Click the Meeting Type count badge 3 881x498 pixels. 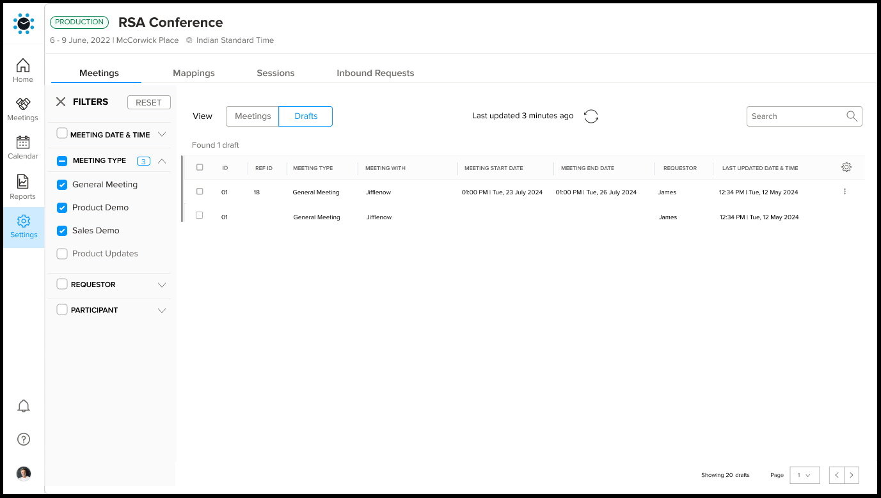(144, 161)
